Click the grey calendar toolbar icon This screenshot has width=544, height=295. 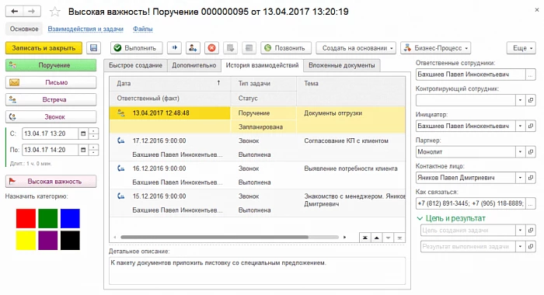click(x=249, y=48)
